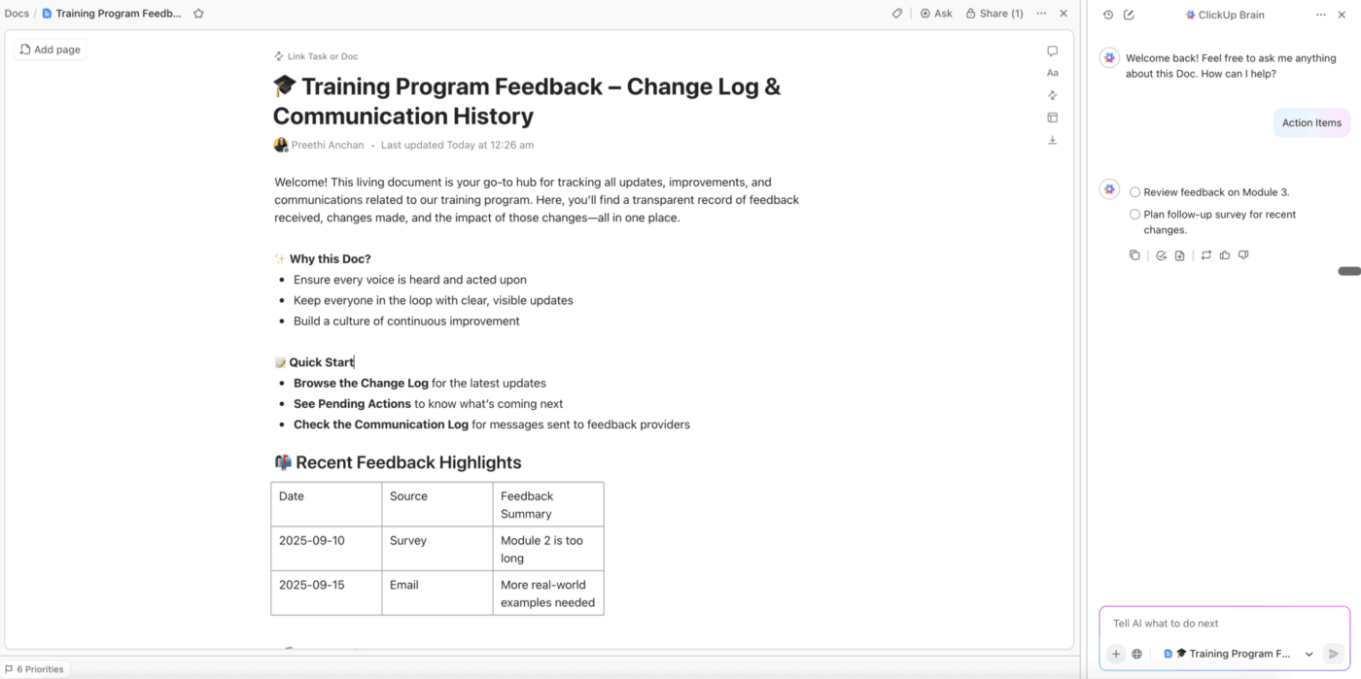Click 'Why this Doc?' heading
Viewport: 1361px width, 679px height.
(x=330, y=259)
